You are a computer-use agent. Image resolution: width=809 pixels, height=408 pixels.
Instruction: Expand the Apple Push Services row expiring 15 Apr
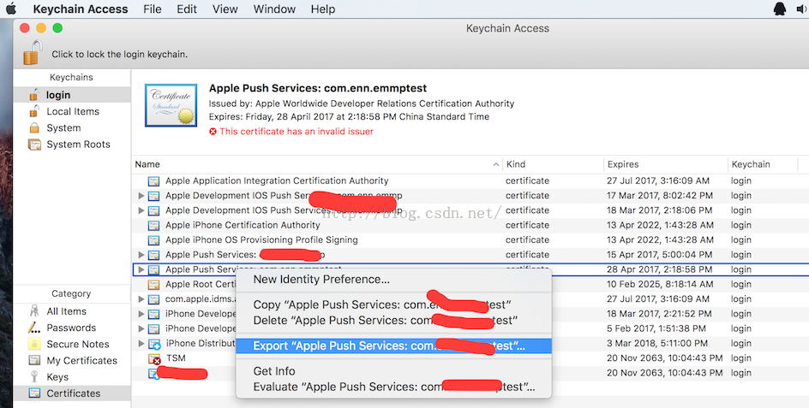(141, 255)
